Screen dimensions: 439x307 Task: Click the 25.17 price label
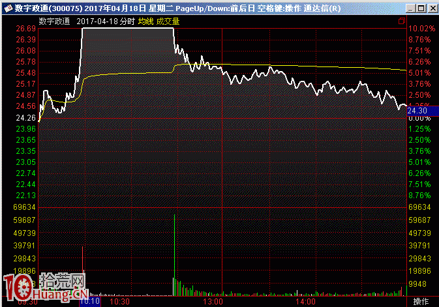click(x=25, y=84)
